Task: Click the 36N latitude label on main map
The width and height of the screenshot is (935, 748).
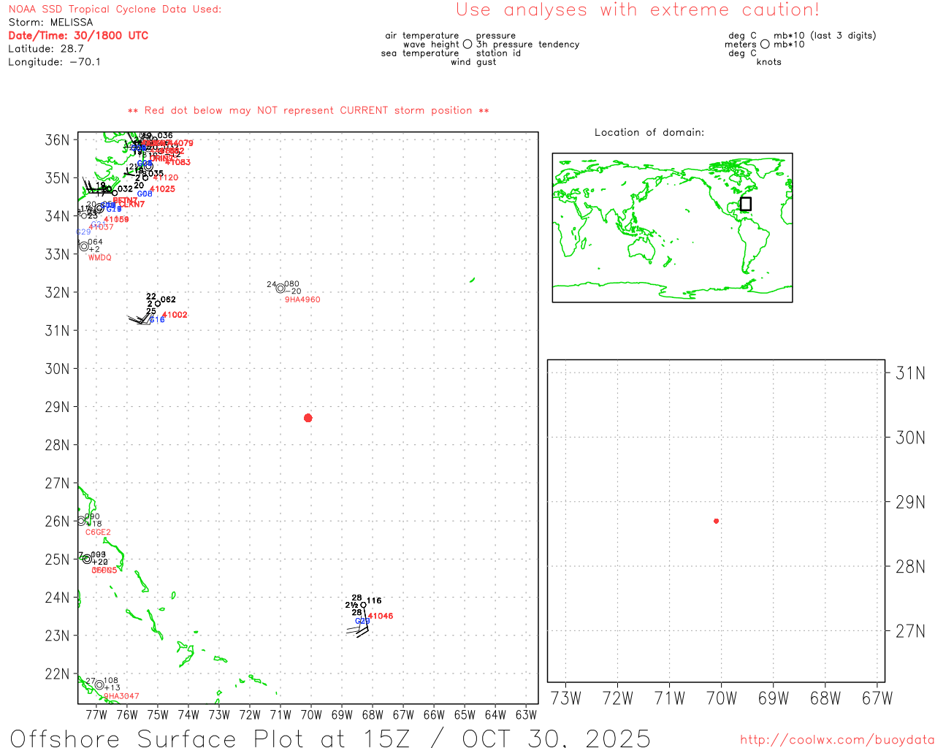Action: click(x=57, y=140)
